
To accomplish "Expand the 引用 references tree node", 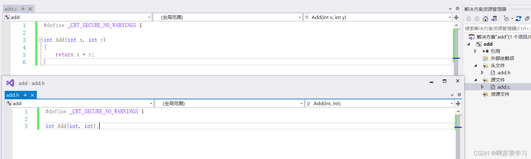I will 475,51.
